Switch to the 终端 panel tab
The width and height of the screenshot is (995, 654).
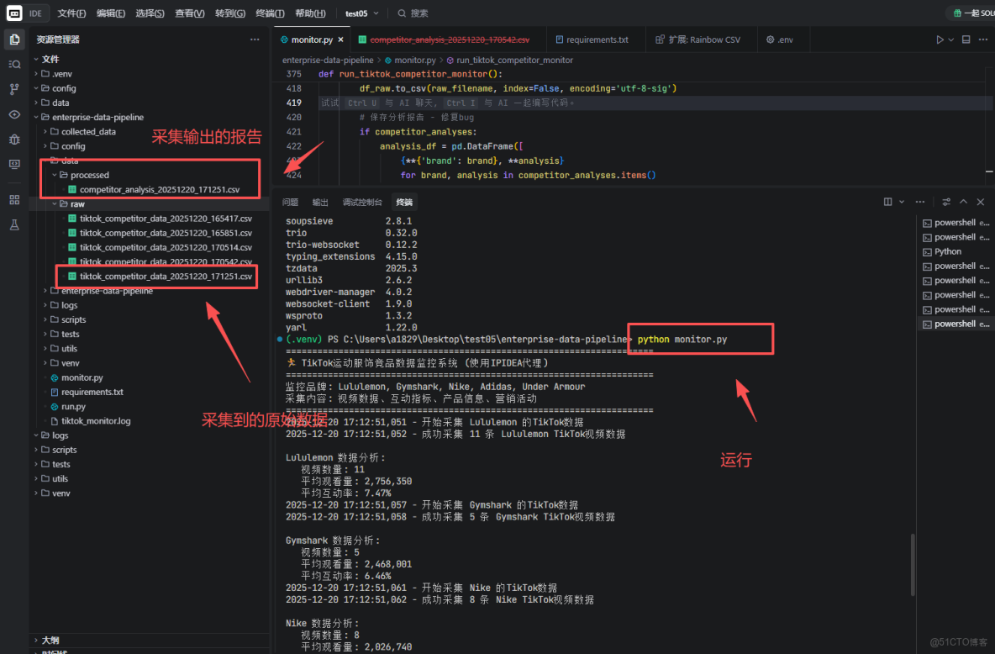click(404, 202)
